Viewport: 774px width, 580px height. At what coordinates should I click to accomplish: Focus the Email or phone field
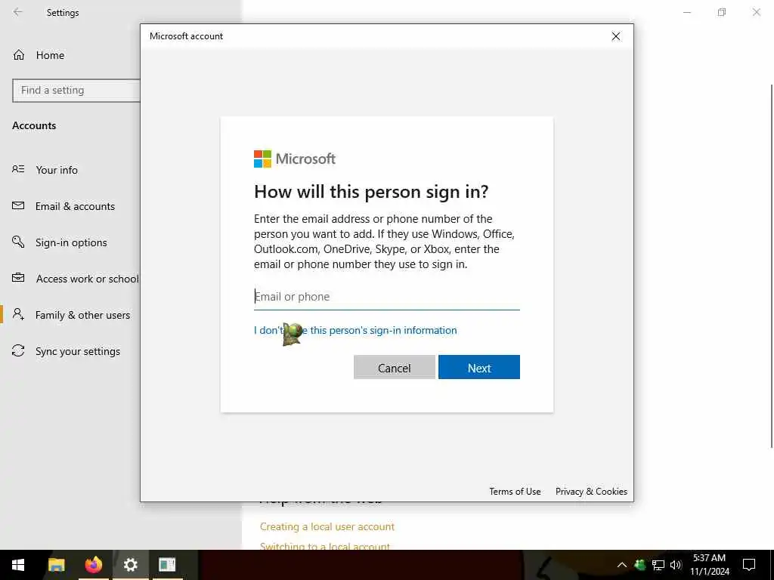[386, 297]
